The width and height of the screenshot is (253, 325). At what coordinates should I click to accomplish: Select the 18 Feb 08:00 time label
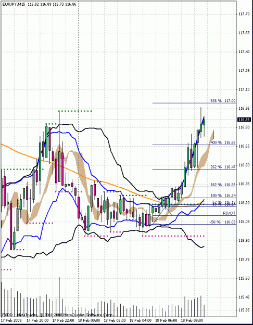(192, 320)
